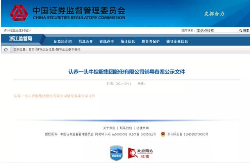Go to 首页 in the breadcrumb
Image resolution: width=250 pixels, height=163 pixels.
(x=32, y=49)
